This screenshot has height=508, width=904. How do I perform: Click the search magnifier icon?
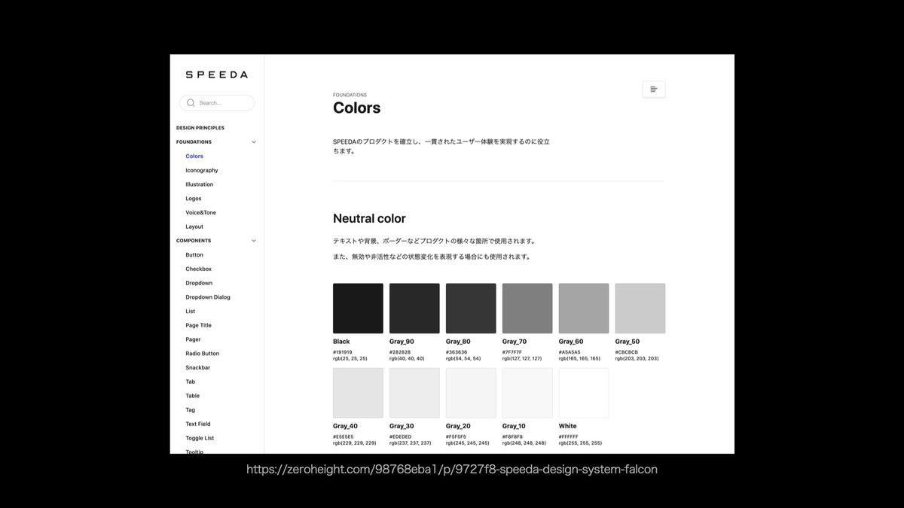click(x=191, y=103)
